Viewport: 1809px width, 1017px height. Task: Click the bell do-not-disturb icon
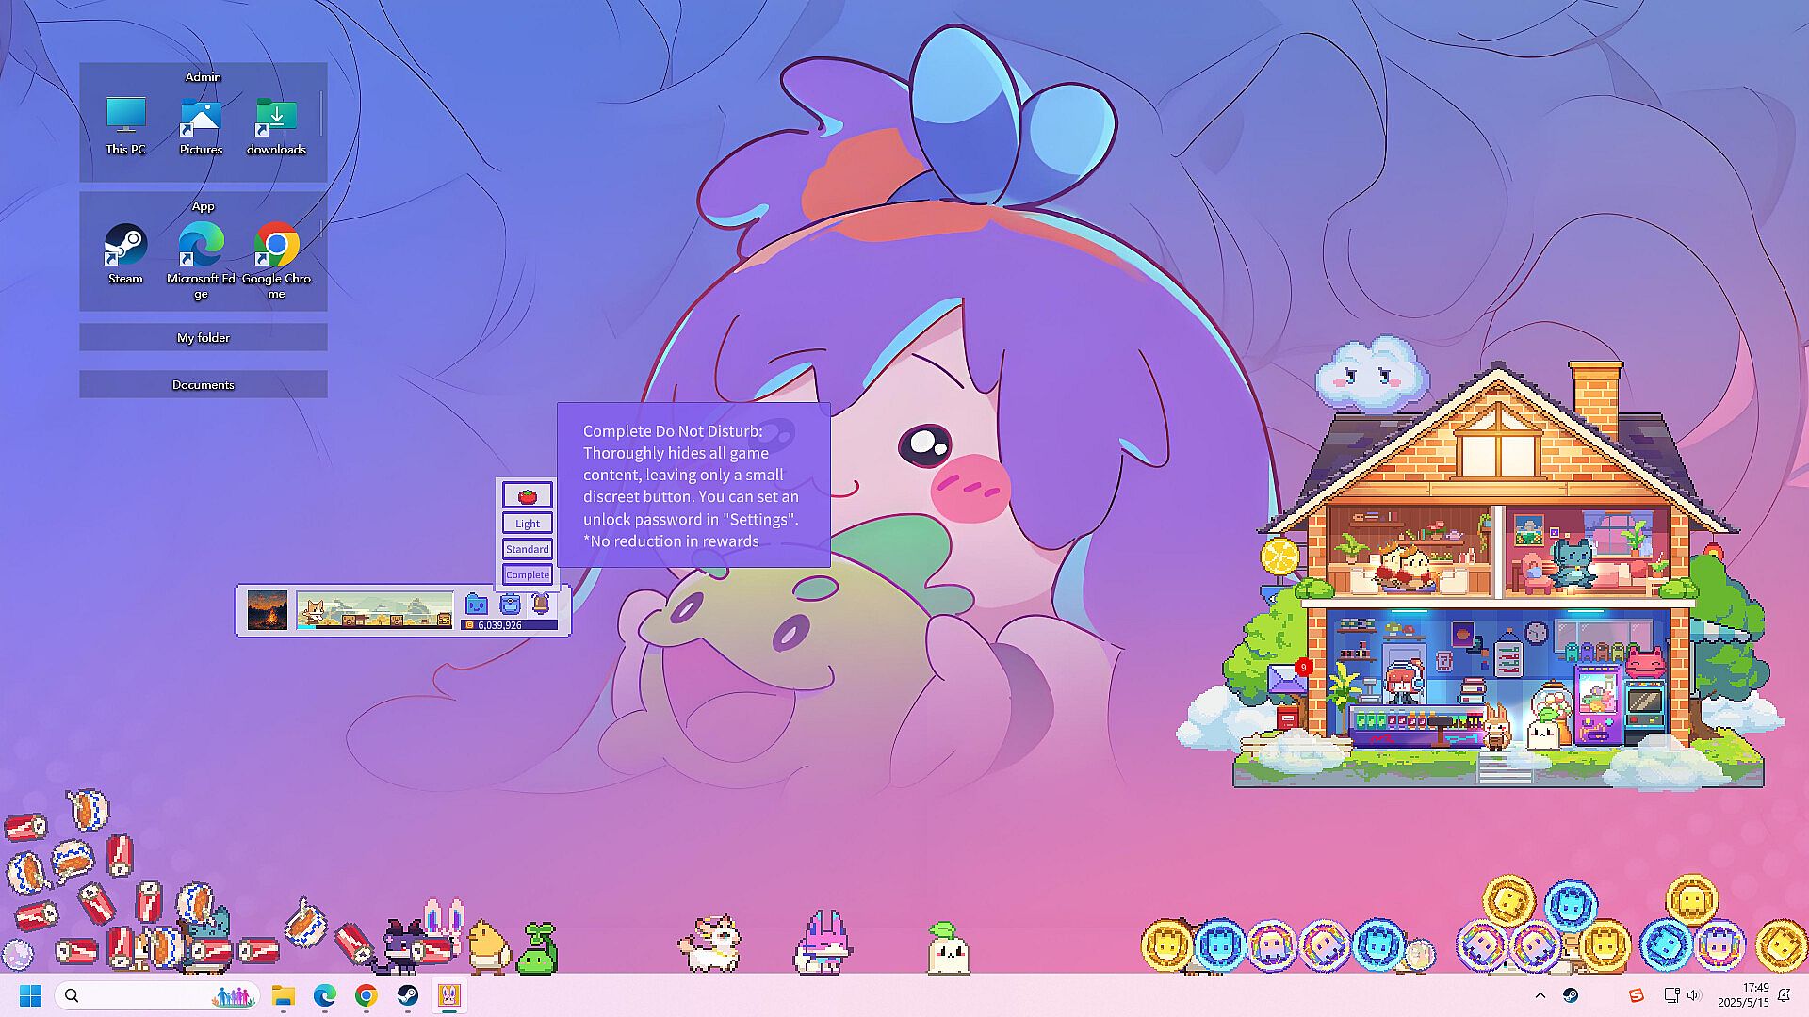click(x=540, y=604)
